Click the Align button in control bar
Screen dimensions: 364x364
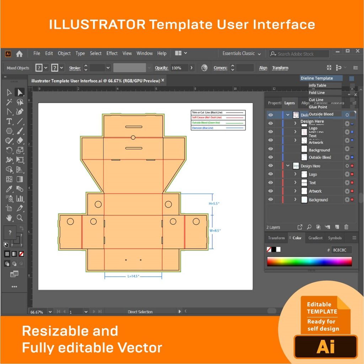coord(263,68)
